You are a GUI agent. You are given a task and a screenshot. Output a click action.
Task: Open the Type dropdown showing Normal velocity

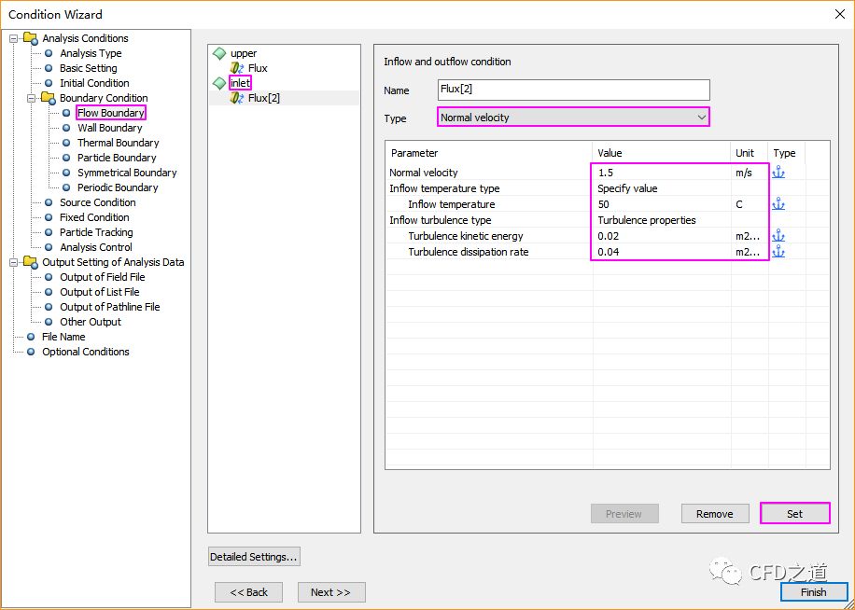coord(573,118)
